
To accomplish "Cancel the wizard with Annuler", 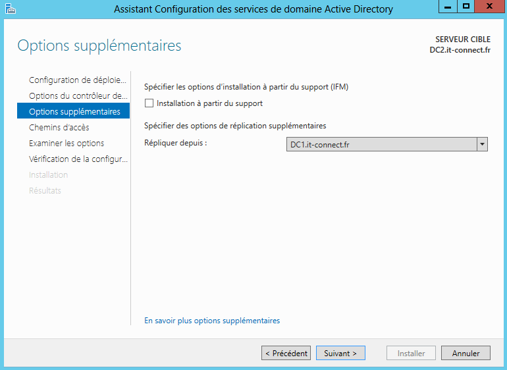I will coord(466,354).
